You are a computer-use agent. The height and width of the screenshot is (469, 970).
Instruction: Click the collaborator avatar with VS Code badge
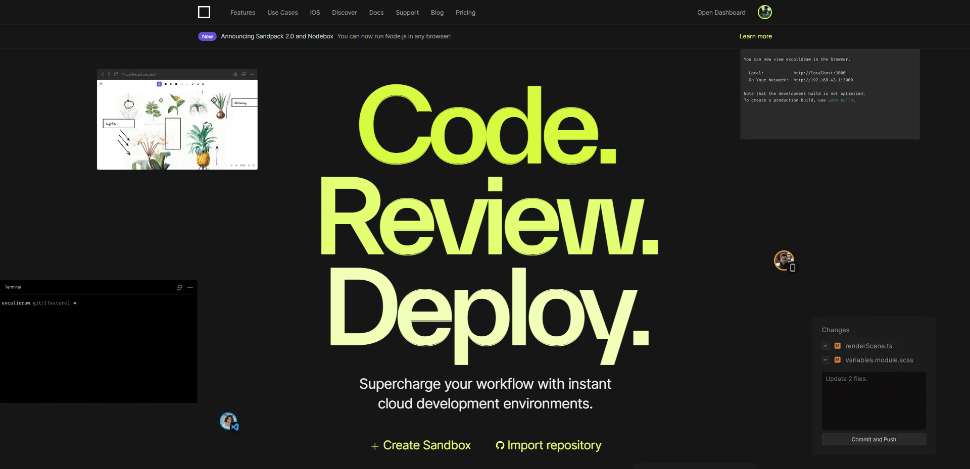coord(228,421)
